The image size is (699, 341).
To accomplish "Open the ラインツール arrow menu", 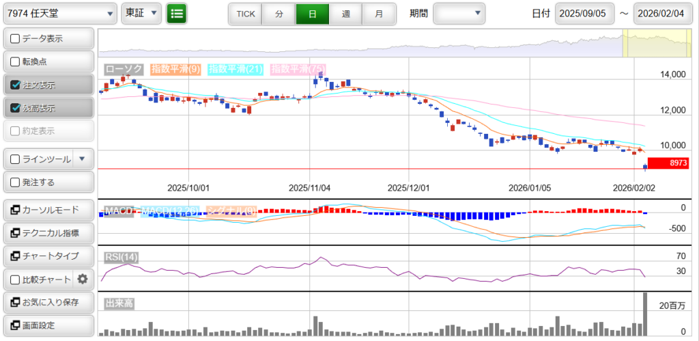I will coord(82,159).
